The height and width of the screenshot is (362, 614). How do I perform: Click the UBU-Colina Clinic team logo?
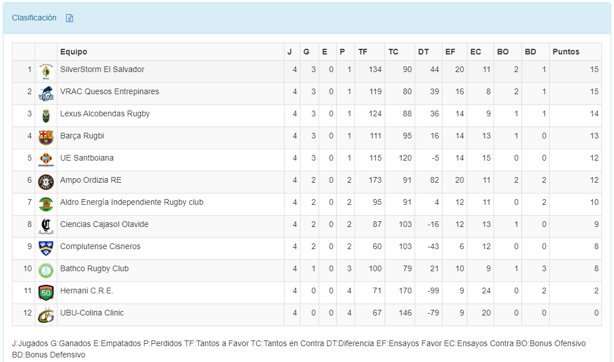pos(45,315)
